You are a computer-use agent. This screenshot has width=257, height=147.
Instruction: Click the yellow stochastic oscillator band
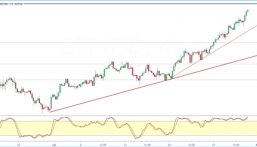pos(128,128)
